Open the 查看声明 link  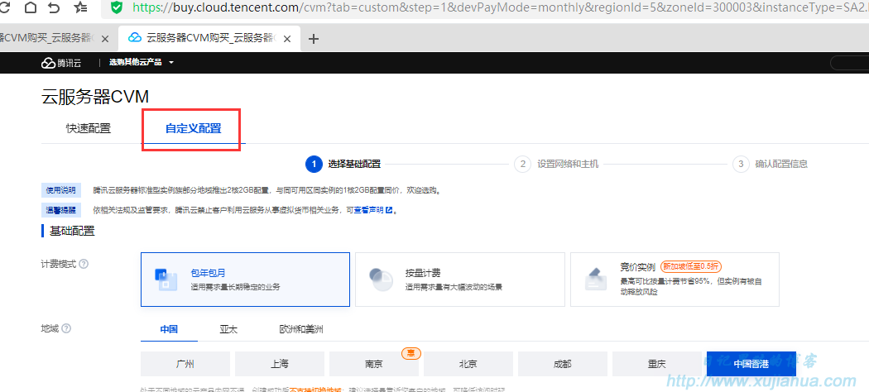pos(373,210)
